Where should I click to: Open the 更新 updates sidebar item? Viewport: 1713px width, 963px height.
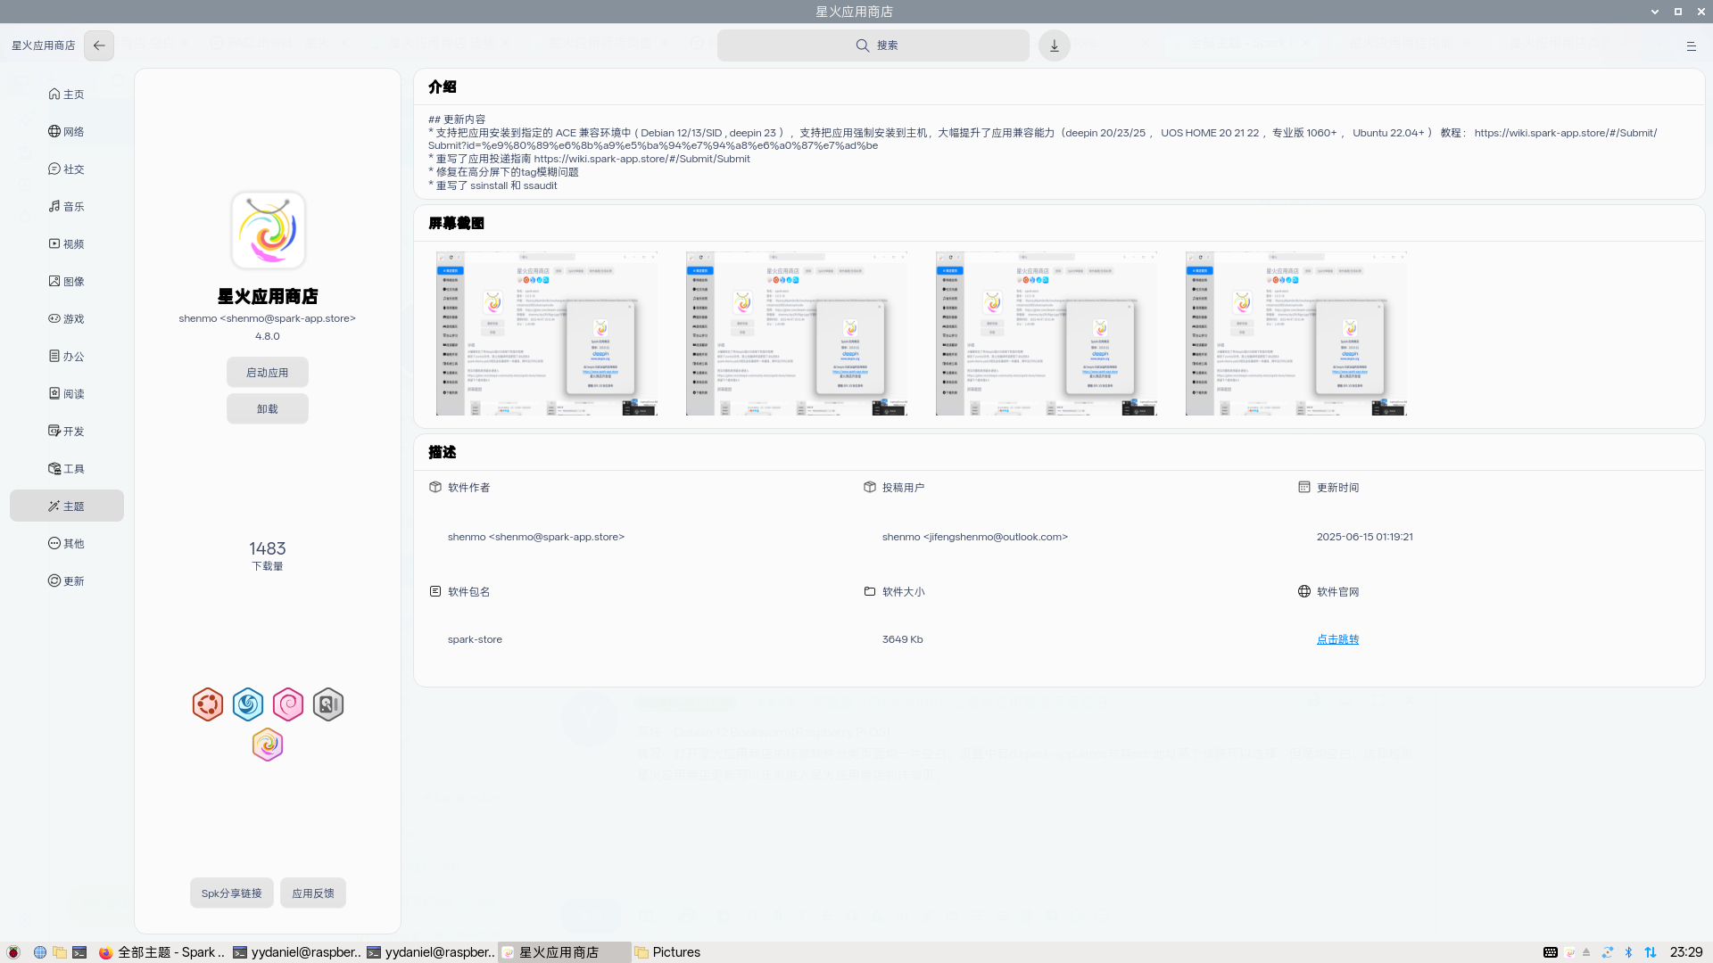pos(67,580)
